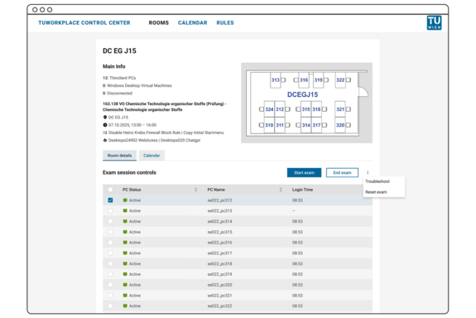Click the DCEGJ15 label on the map

click(x=303, y=94)
